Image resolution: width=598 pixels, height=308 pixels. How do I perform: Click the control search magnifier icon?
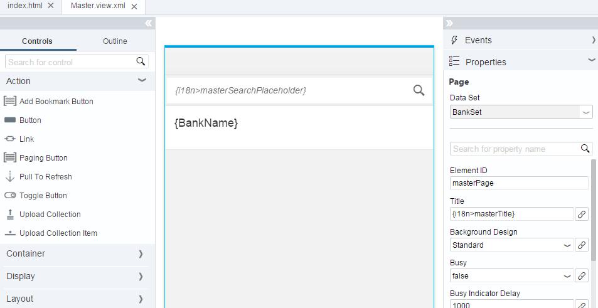click(x=141, y=61)
